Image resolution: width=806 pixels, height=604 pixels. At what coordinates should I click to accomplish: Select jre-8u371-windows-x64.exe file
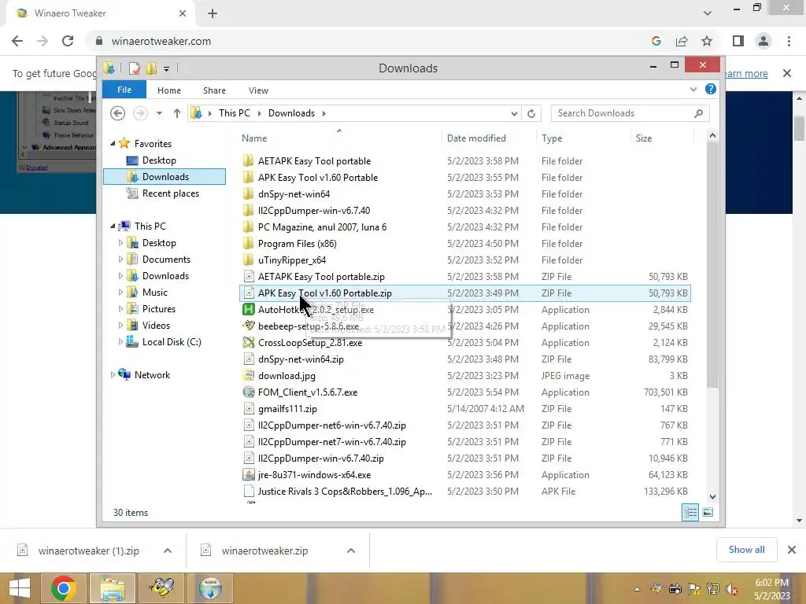pos(315,474)
